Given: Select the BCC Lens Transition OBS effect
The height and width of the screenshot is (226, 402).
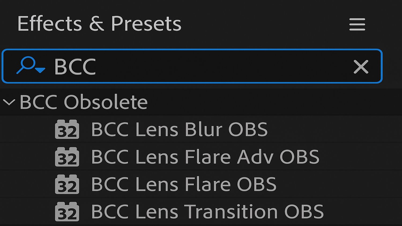Looking at the screenshot, I should [207, 212].
